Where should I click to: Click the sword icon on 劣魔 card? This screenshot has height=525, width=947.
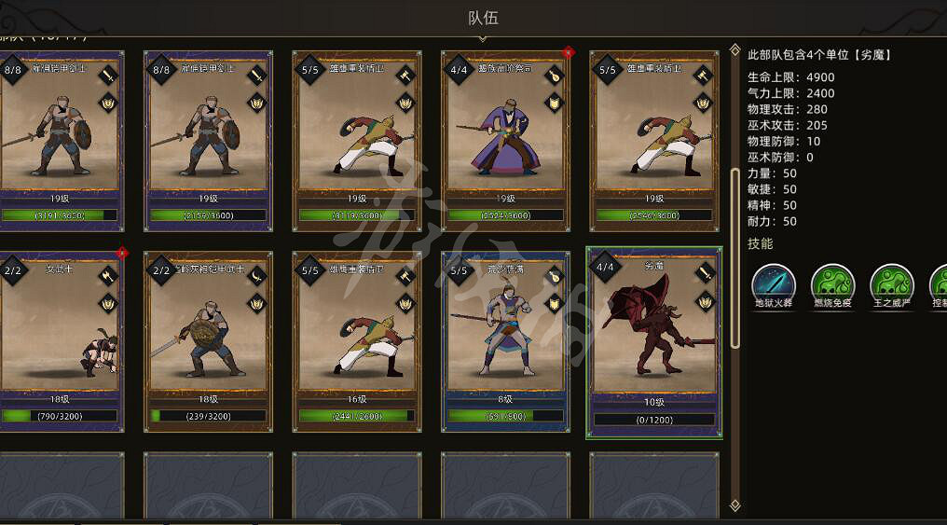click(705, 273)
